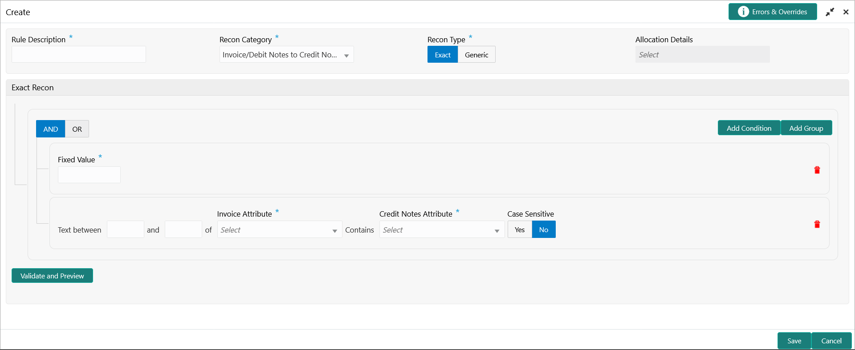Image resolution: width=855 pixels, height=350 pixels.
Task: Cancel rule creation
Action: pyautogui.click(x=831, y=341)
